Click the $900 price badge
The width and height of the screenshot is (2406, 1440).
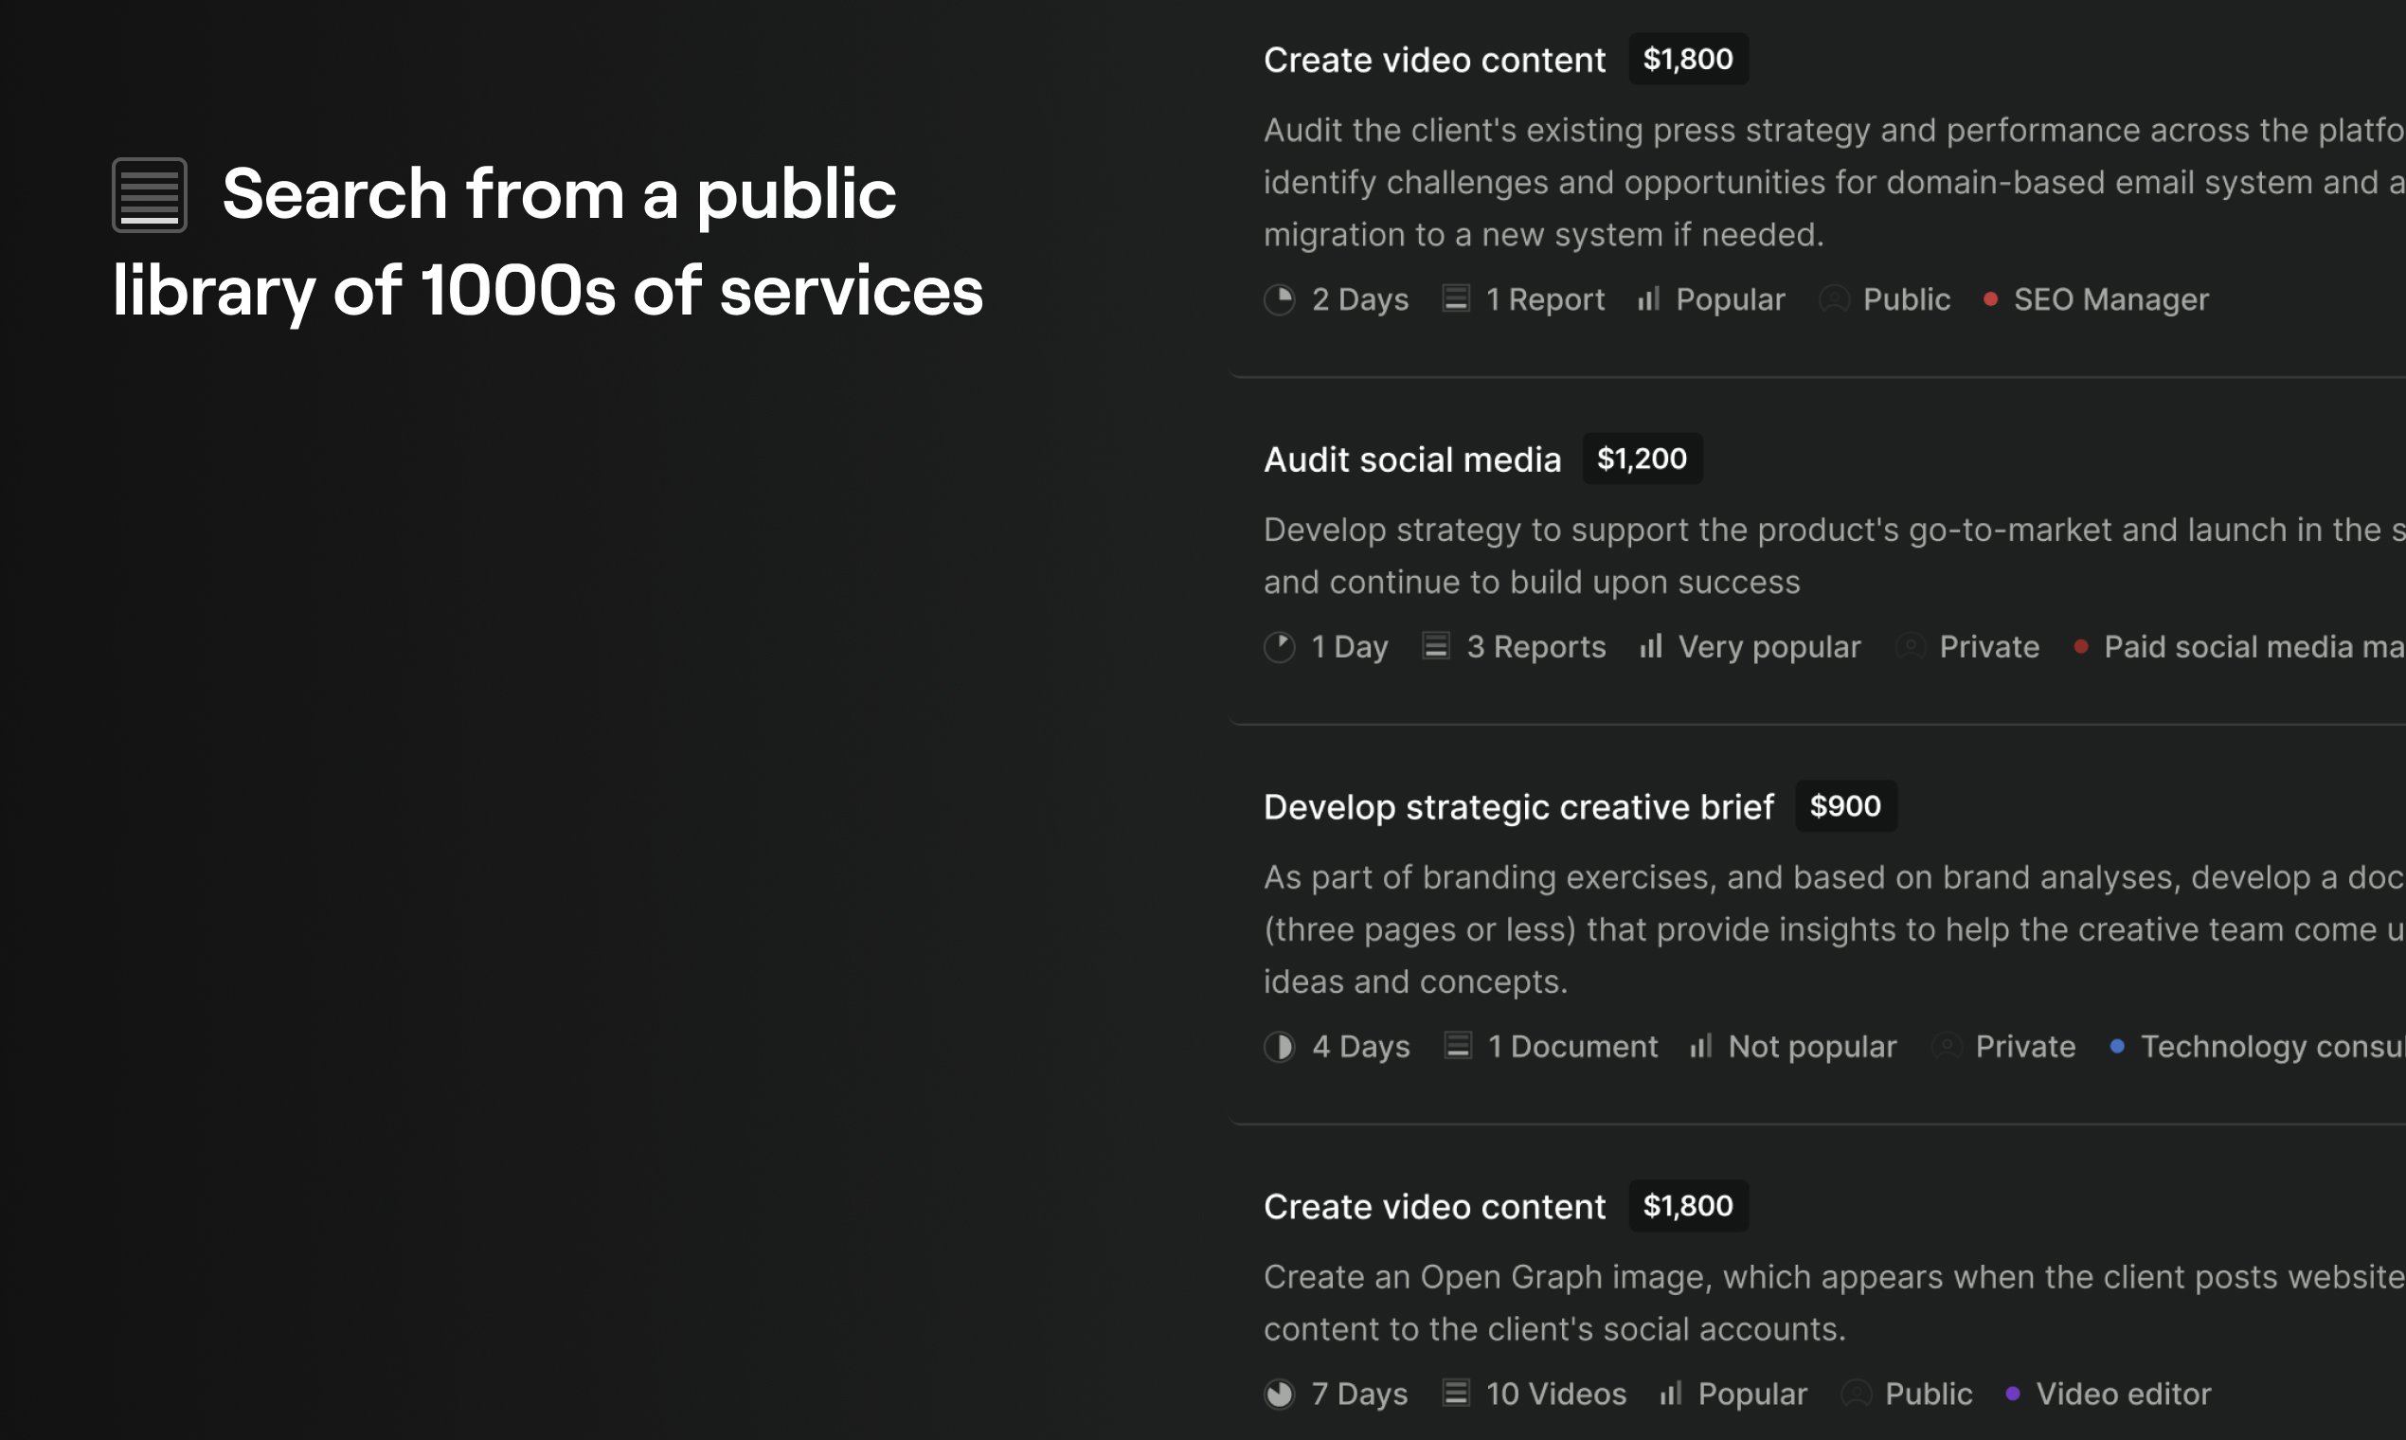[1845, 805]
